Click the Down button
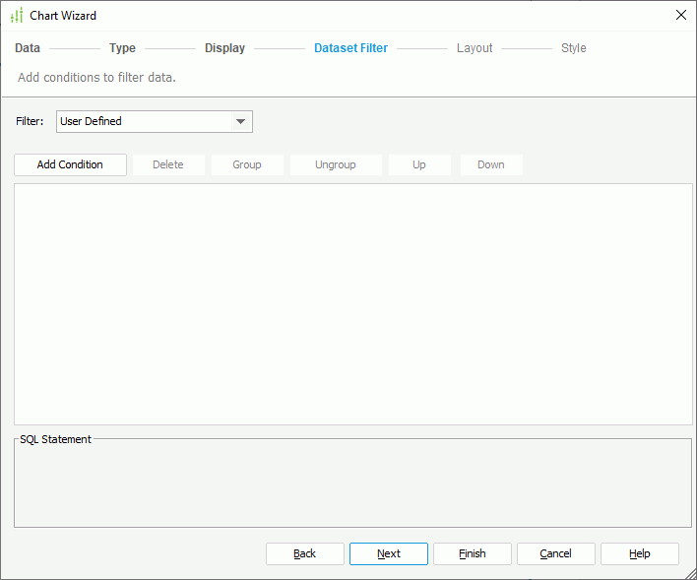Viewport: 697px width, 580px height. pyautogui.click(x=491, y=164)
